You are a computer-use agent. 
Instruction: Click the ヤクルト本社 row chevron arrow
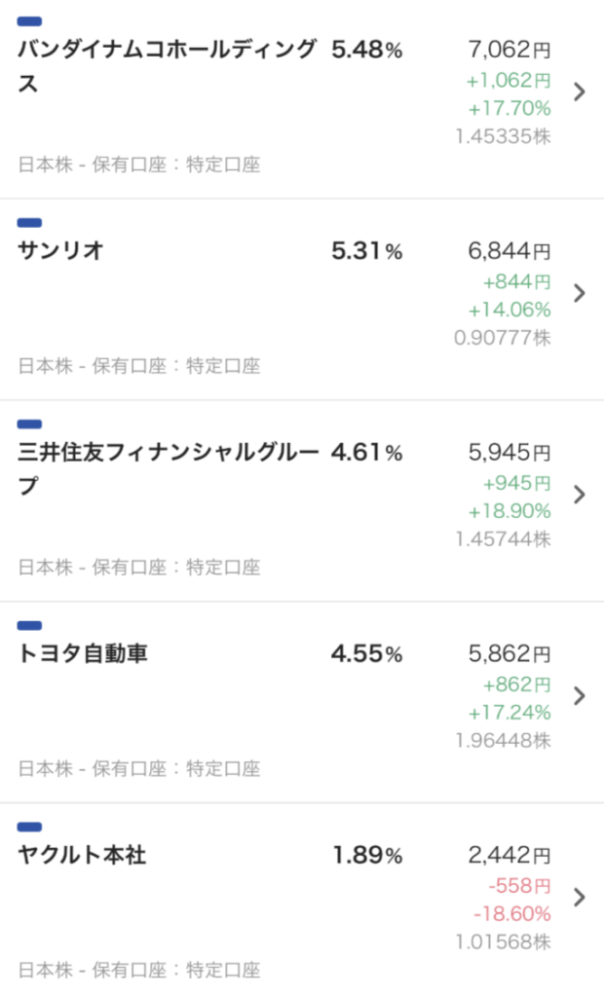(x=579, y=897)
